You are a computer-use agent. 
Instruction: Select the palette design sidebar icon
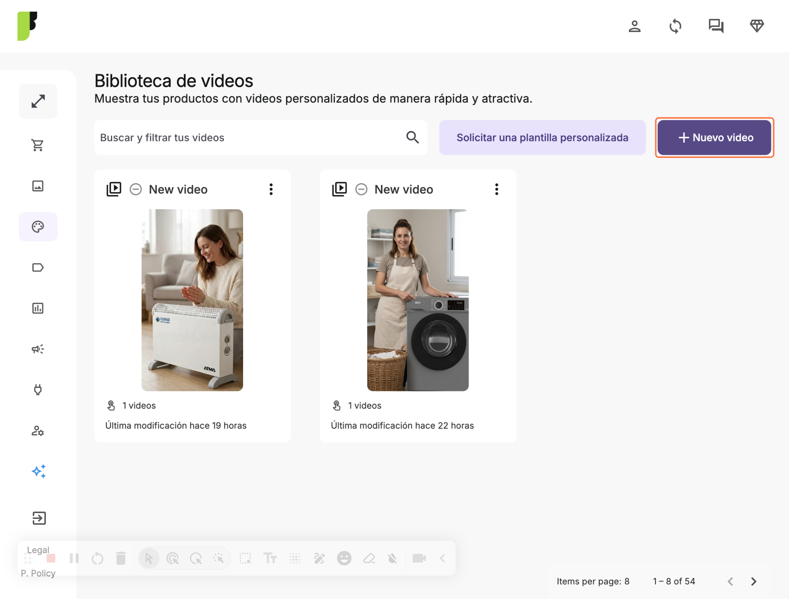pyautogui.click(x=38, y=227)
